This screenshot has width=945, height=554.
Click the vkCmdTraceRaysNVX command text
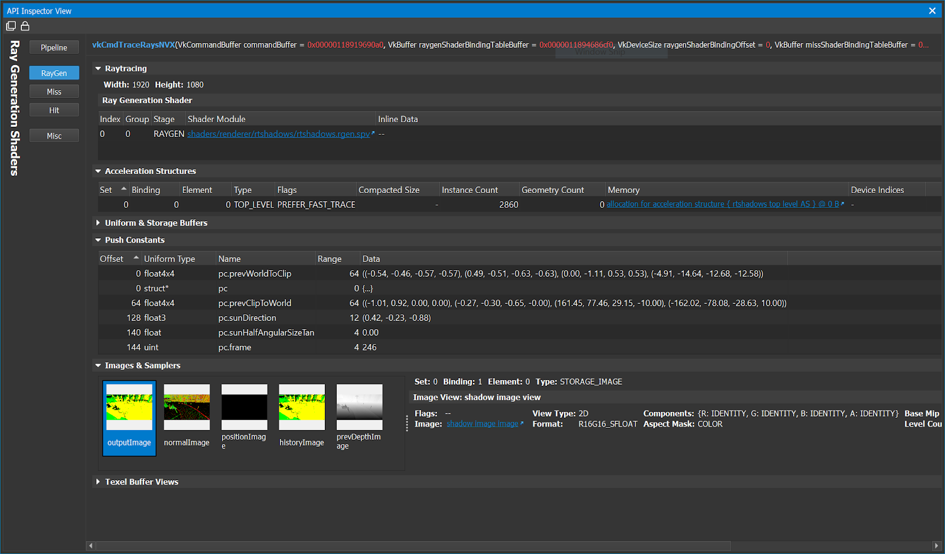(x=133, y=45)
